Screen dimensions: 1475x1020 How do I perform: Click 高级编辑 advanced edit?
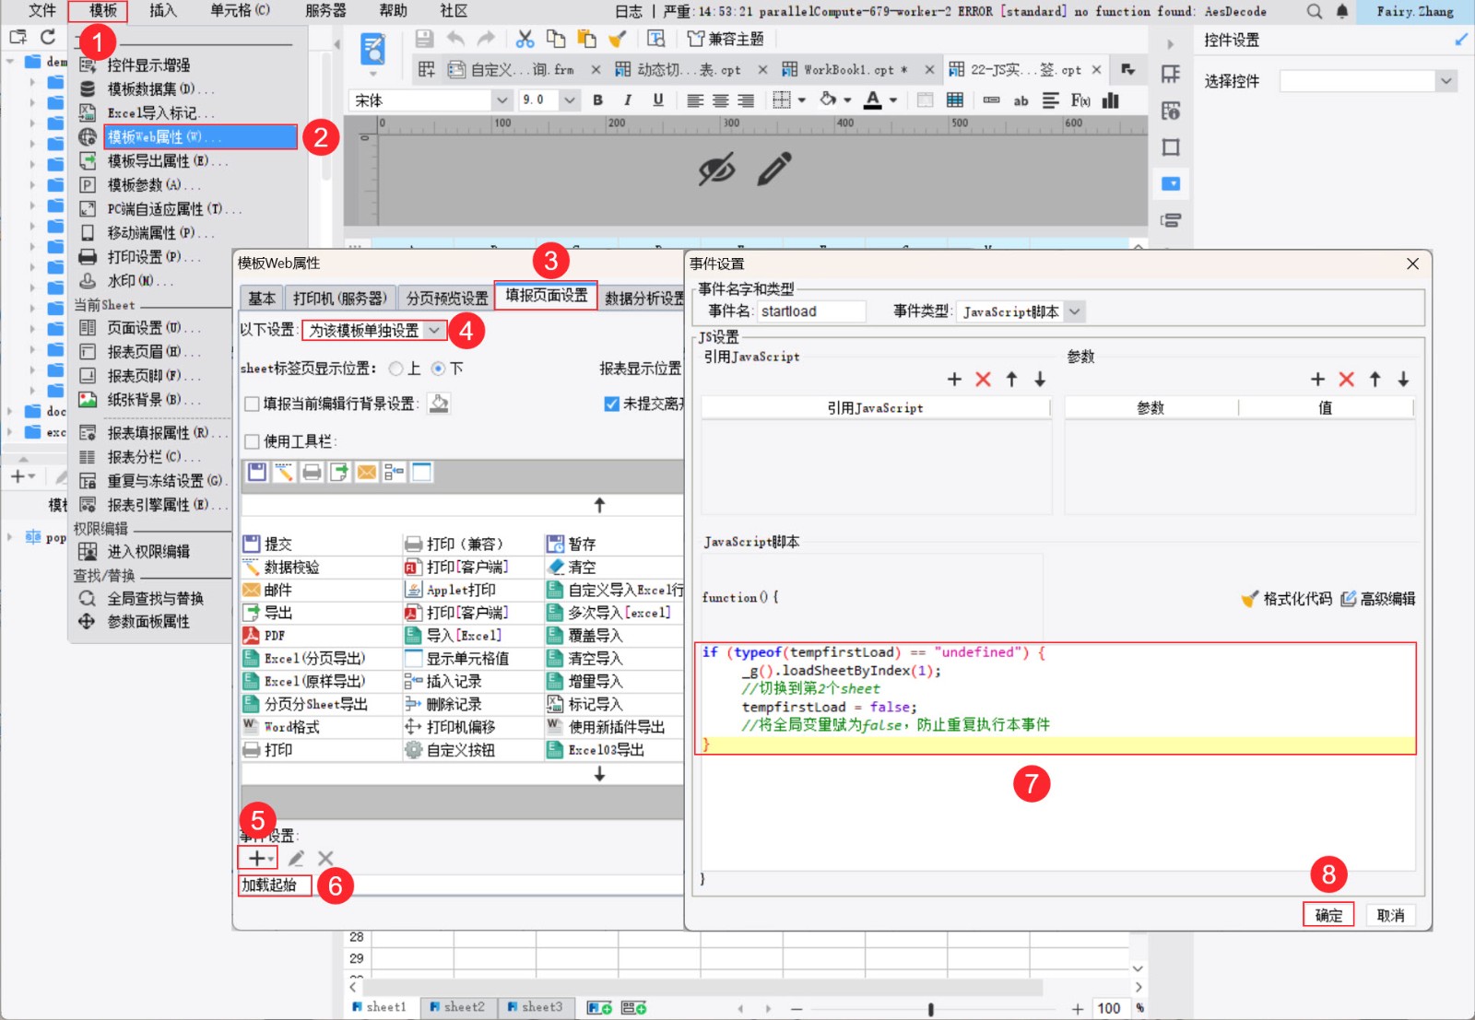coord(1378,599)
